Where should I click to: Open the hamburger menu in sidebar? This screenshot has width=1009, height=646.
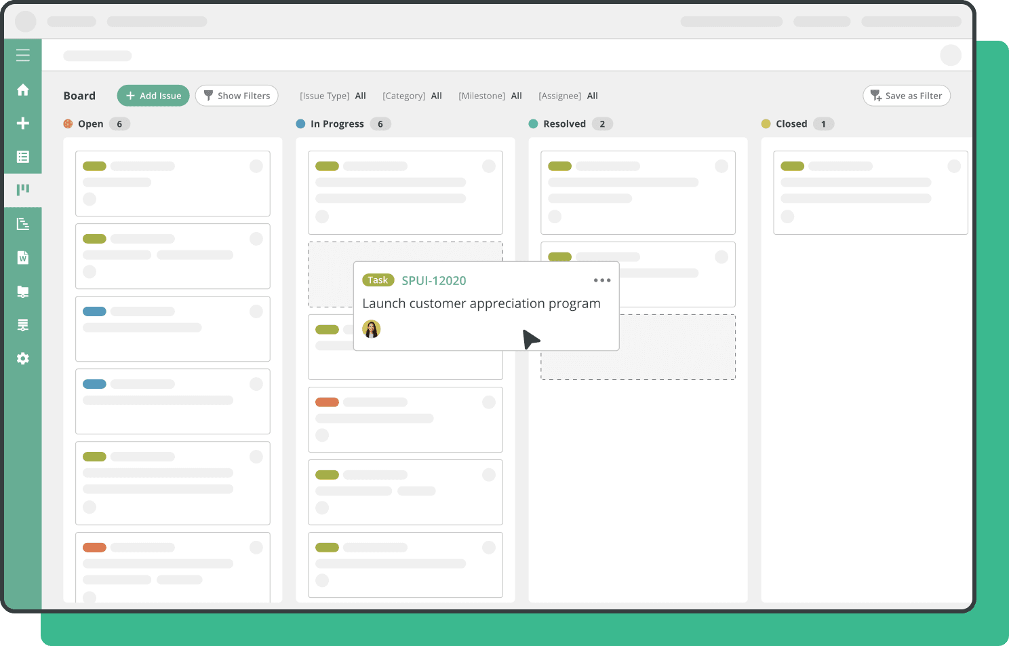23,56
